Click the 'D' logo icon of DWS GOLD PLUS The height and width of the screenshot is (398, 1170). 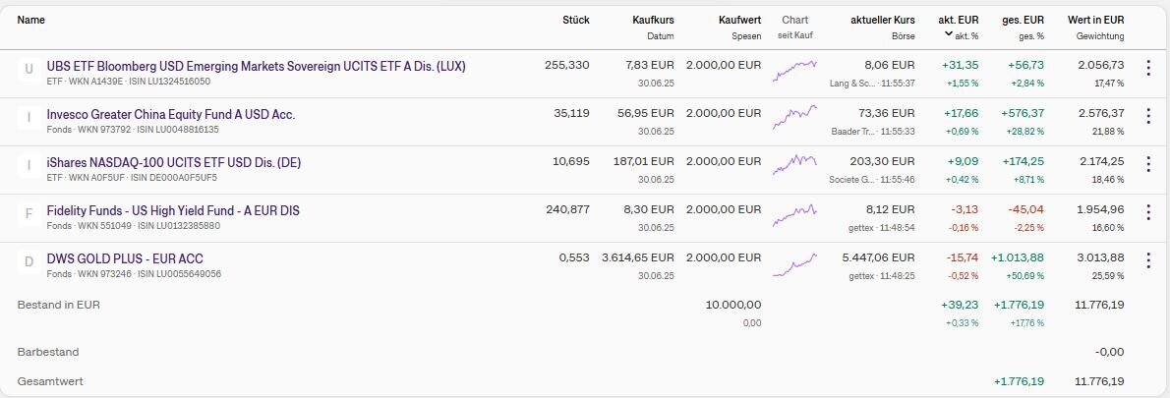coord(29,261)
